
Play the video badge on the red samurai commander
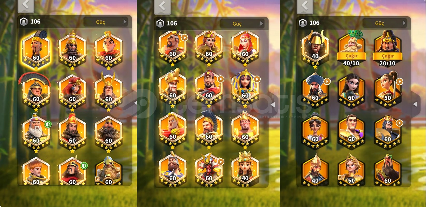[221, 162]
